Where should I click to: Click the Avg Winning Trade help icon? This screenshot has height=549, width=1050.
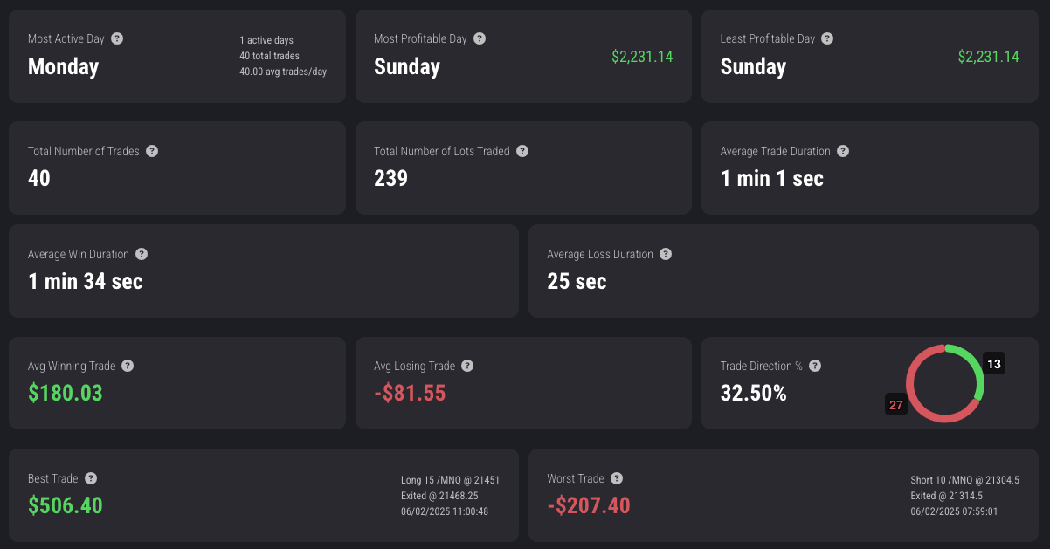(128, 366)
